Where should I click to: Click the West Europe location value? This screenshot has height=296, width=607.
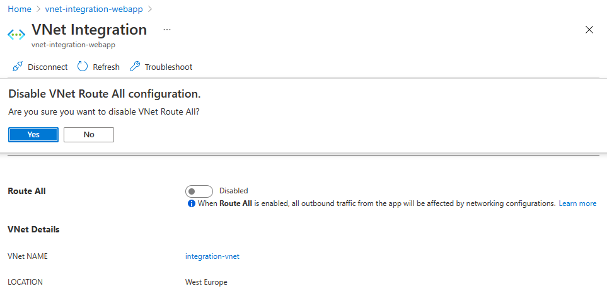(x=206, y=282)
